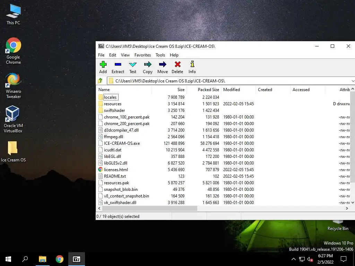
Task: Click the Copy toolbar icon
Action: pyautogui.click(x=148, y=64)
